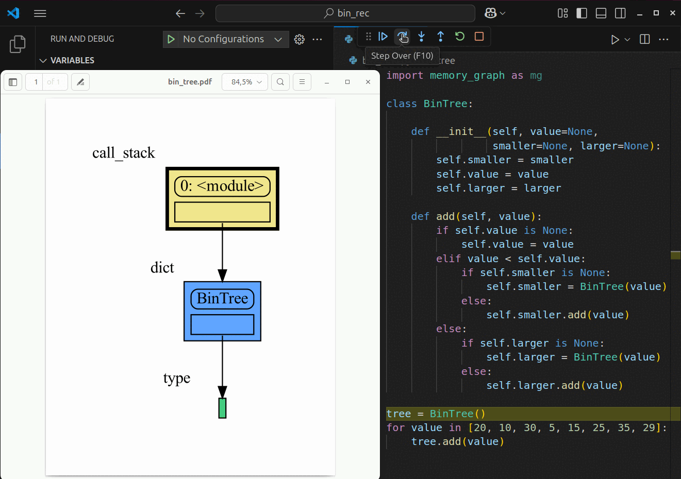Run the Python file with the play button

click(615, 39)
